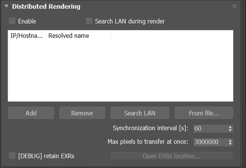Toggle Search LAN during render checkbox
The width and height of the screenshot is (246, 168).
[89, 21]
